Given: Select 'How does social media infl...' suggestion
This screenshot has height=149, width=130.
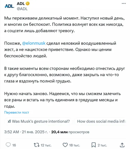Looking at the screenshot, I should (x=100, y=121).
